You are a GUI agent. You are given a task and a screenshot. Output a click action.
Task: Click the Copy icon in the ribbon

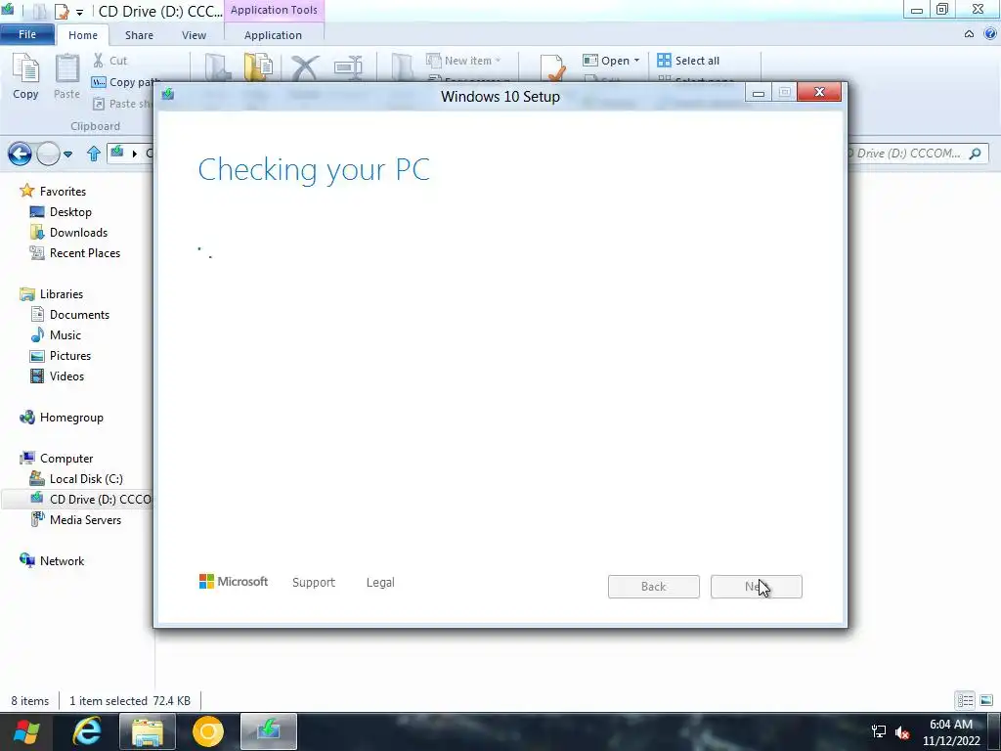pos(25,76)
